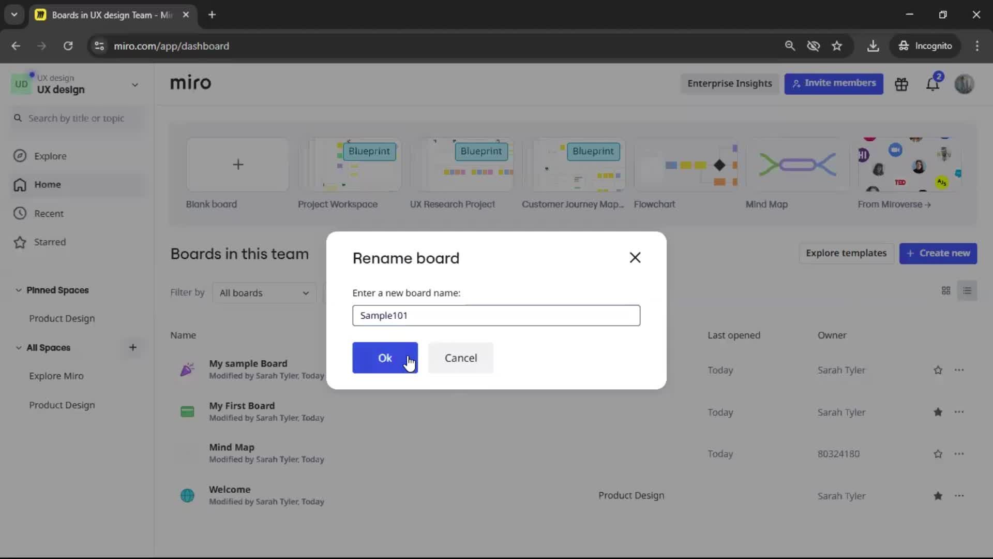The height and width of the screenshot is (559, 993).
Task: Unstar the Welcome board row
Action: coord(938,496)
